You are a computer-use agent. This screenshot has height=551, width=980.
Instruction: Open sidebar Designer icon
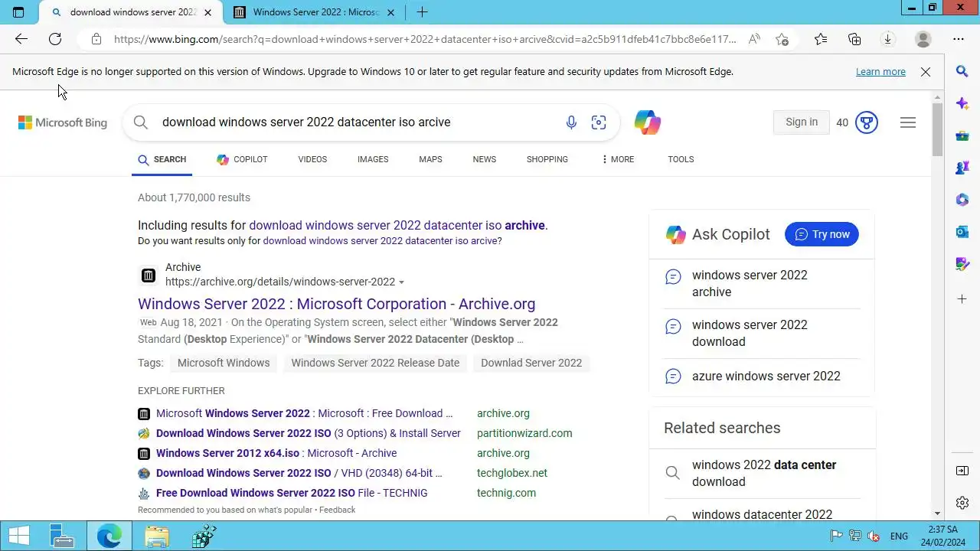click(962, 264)
